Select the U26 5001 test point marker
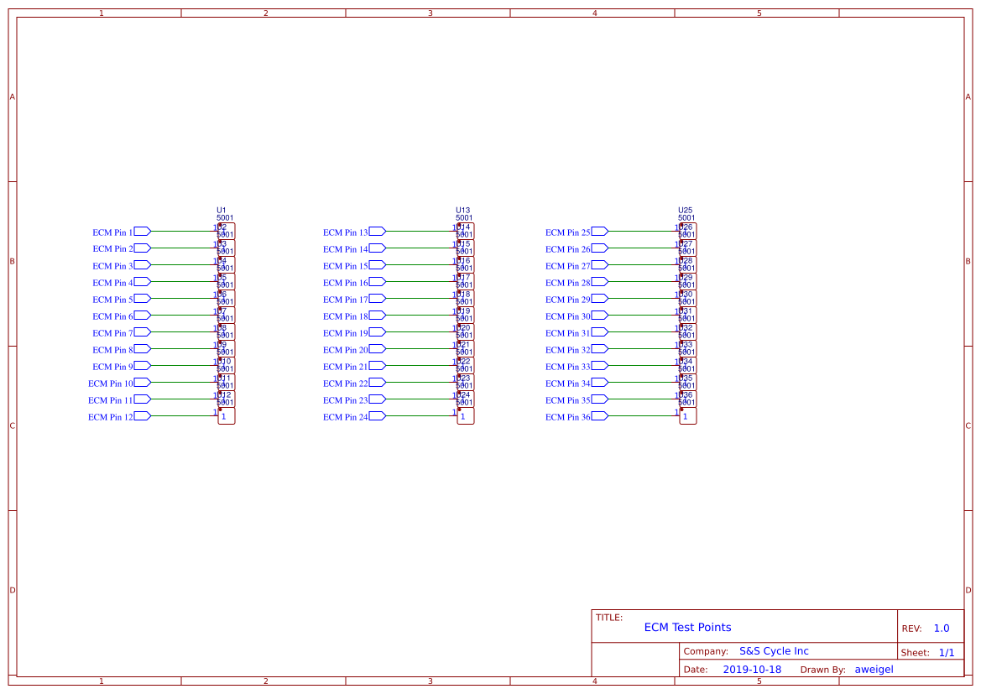The image size is (981, 694). (686, 232)
